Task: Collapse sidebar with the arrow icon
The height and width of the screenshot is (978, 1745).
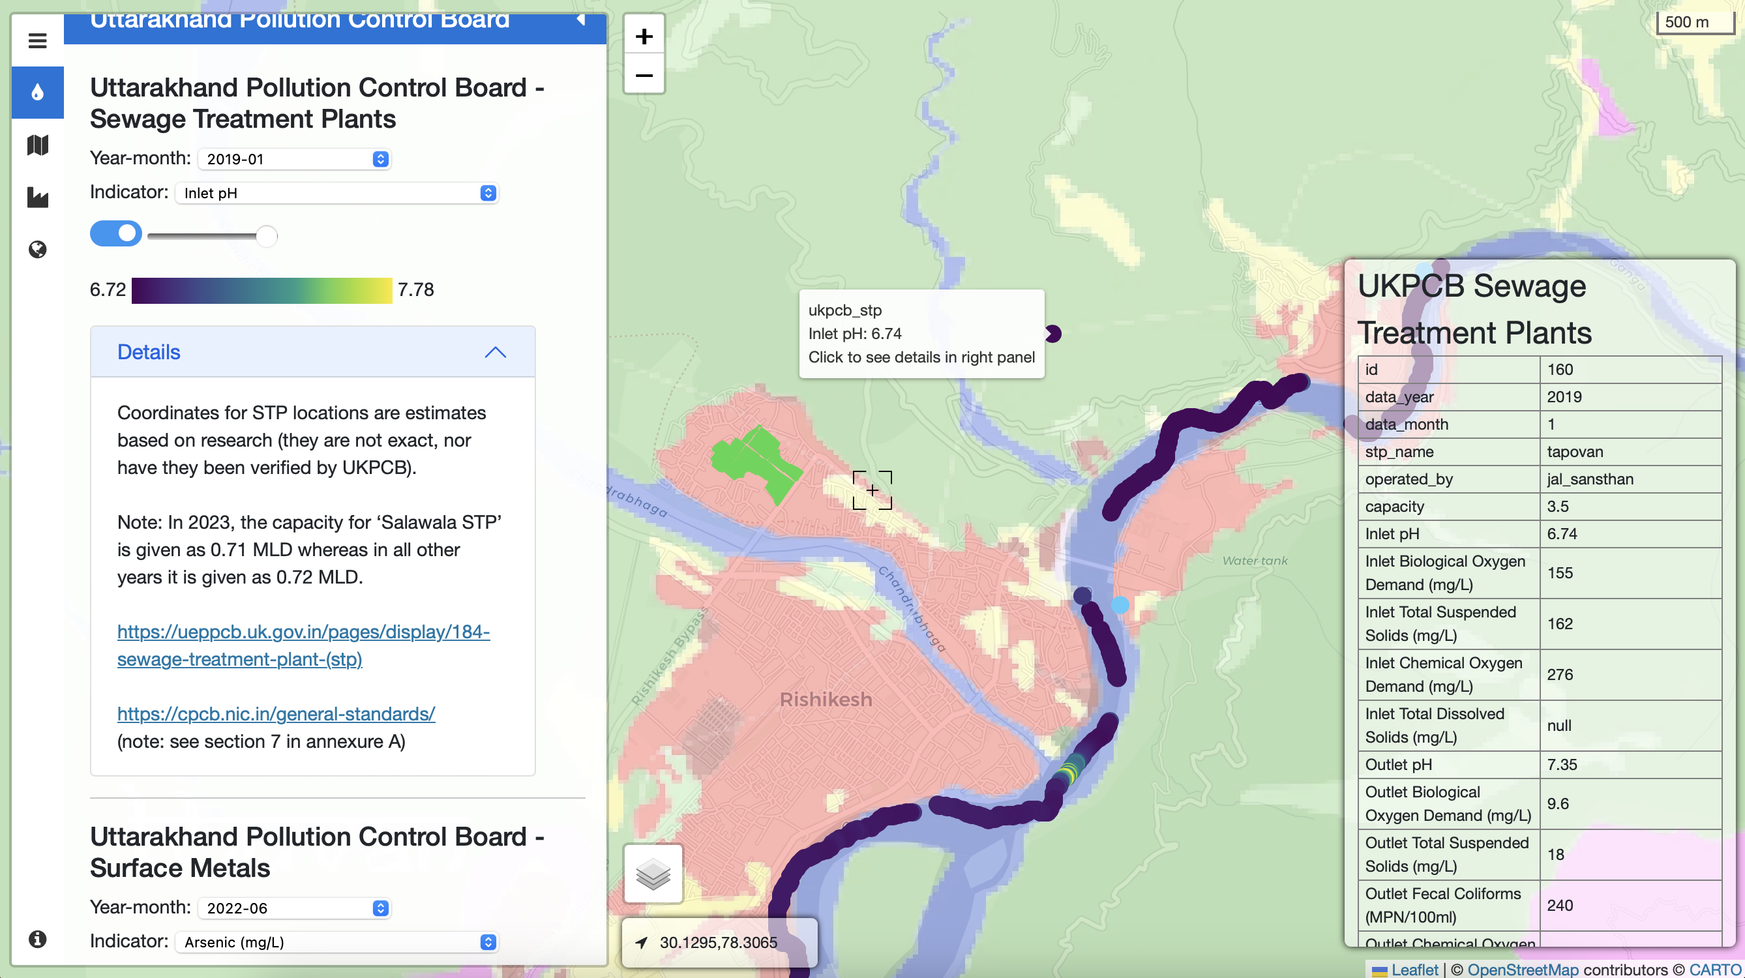Action: pos(580,20)
